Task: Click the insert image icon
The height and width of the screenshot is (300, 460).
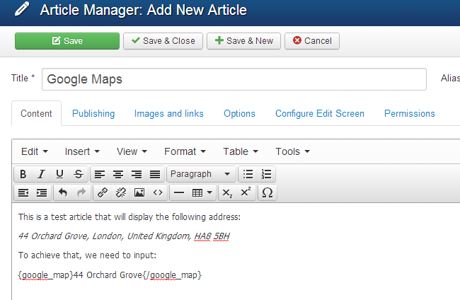Action: 139,192
